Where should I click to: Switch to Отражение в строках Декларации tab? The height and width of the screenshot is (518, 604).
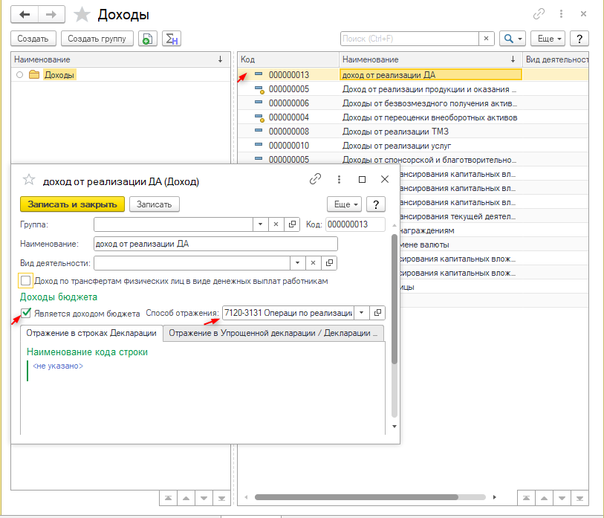coord(91,333)
